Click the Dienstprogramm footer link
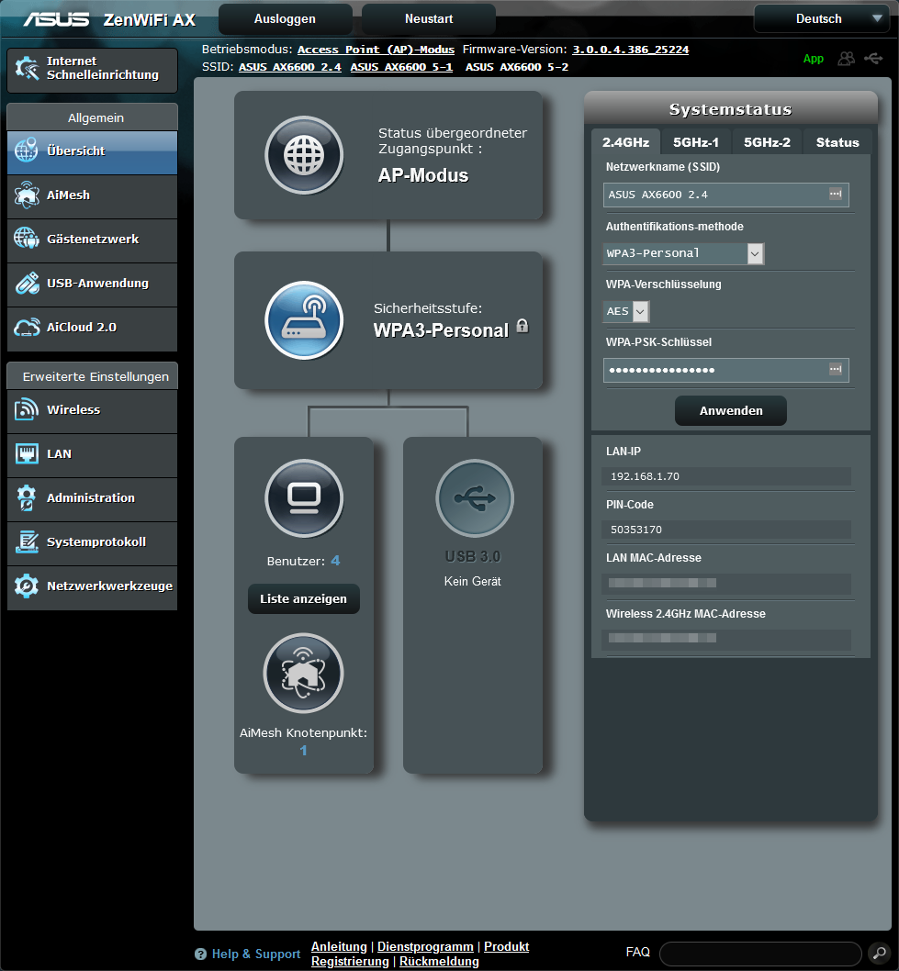The image size is (899, 971). (425, 947)
